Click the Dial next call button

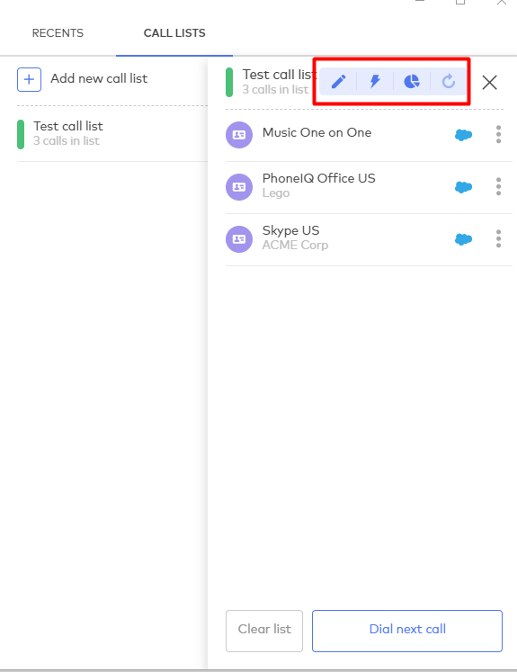[407, 631]
